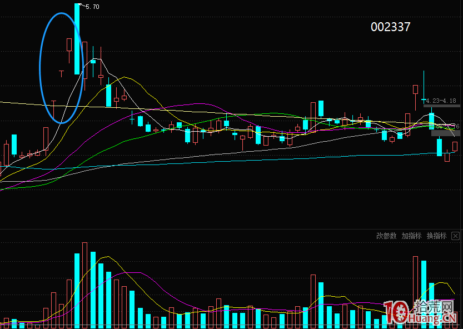Click 改参数 to edit indicator parameters
463x329 pixels.
(386, 236)
